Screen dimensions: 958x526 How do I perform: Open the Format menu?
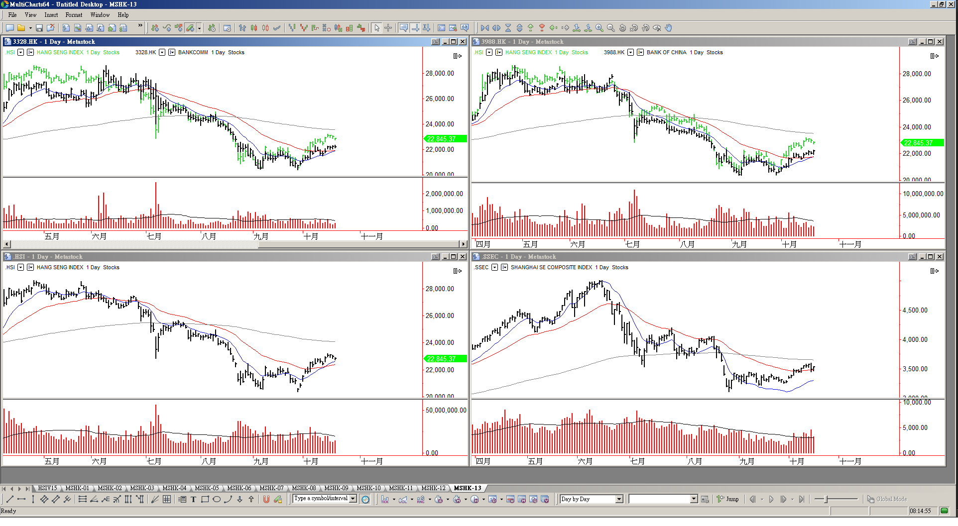(x=74, y=15)
